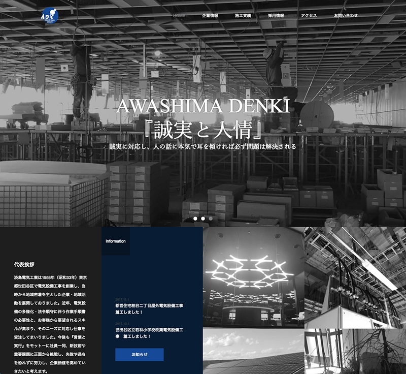This screenshot has height=374, width=406.
Task: Select the second slideshow indicator dot
Action: point(203,219)
